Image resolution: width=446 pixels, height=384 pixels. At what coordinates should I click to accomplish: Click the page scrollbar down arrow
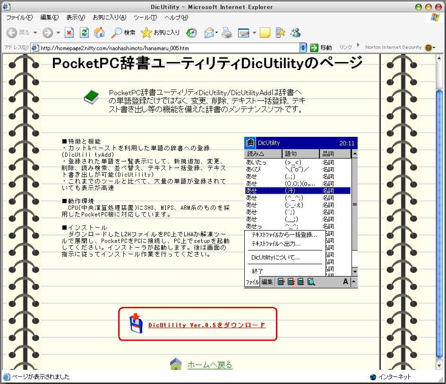[439, 366]
